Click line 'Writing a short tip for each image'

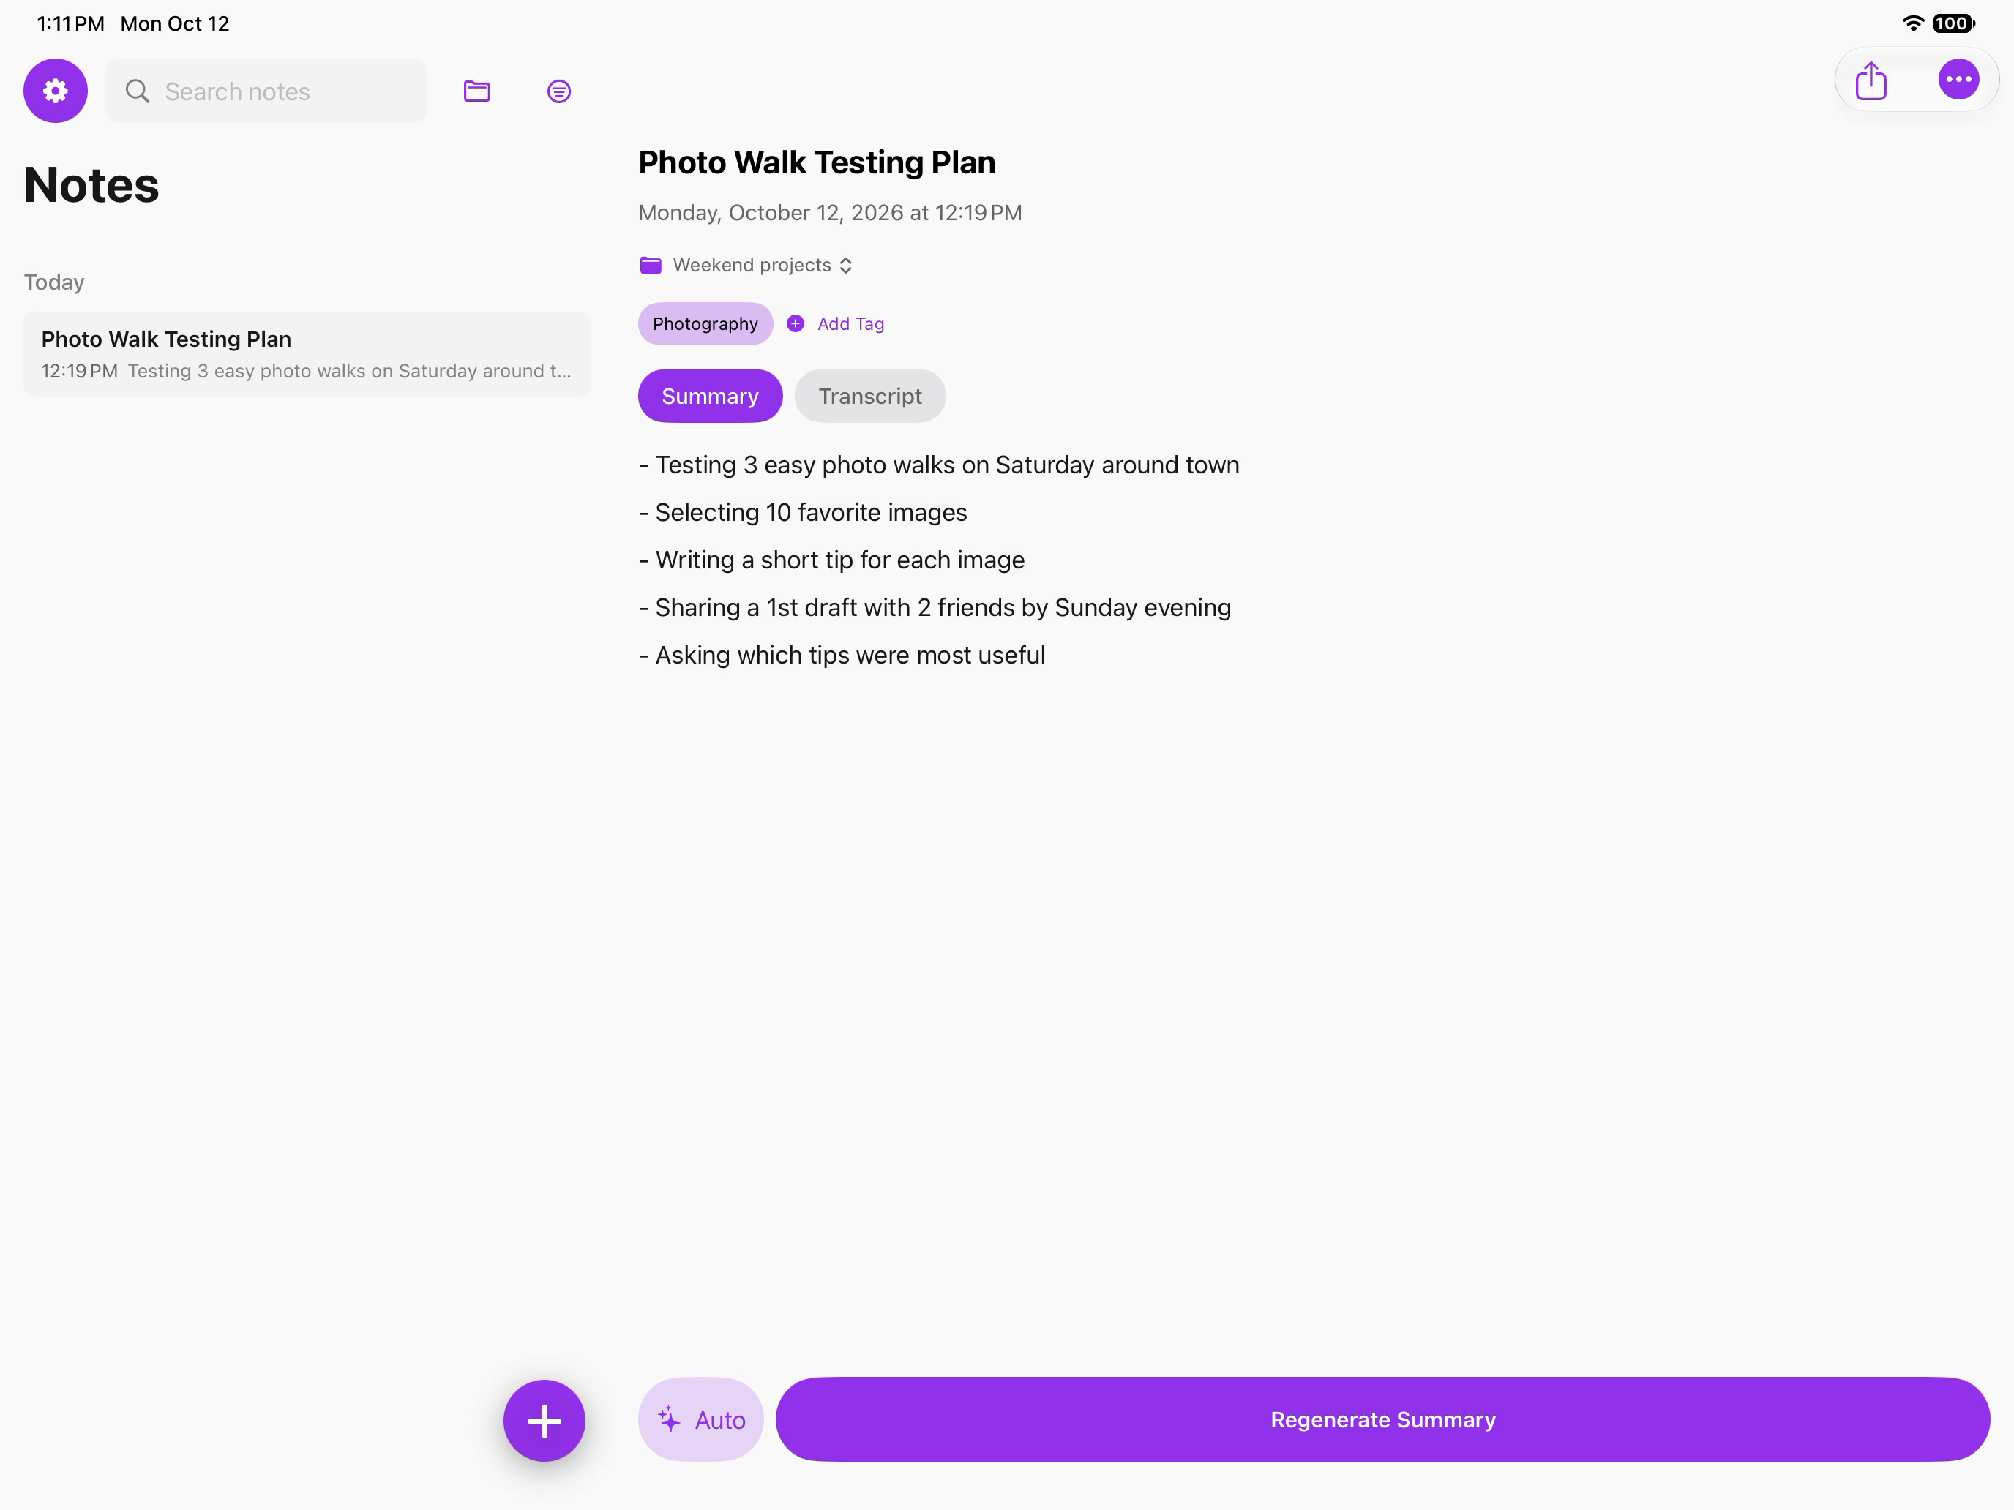point(831,560)
